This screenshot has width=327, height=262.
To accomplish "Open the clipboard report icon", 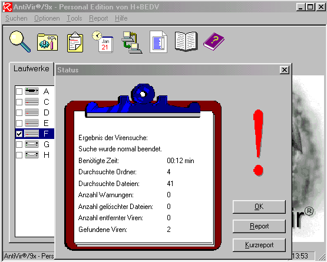I will [x=75, y=42].
